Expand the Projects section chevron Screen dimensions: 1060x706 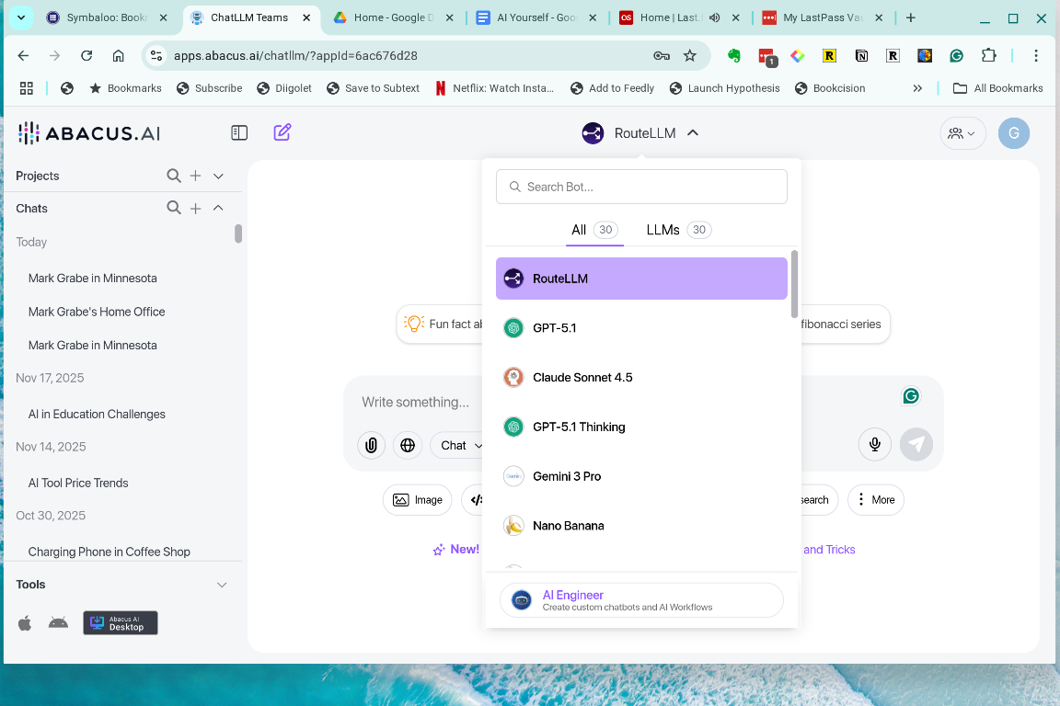(218, 176)
